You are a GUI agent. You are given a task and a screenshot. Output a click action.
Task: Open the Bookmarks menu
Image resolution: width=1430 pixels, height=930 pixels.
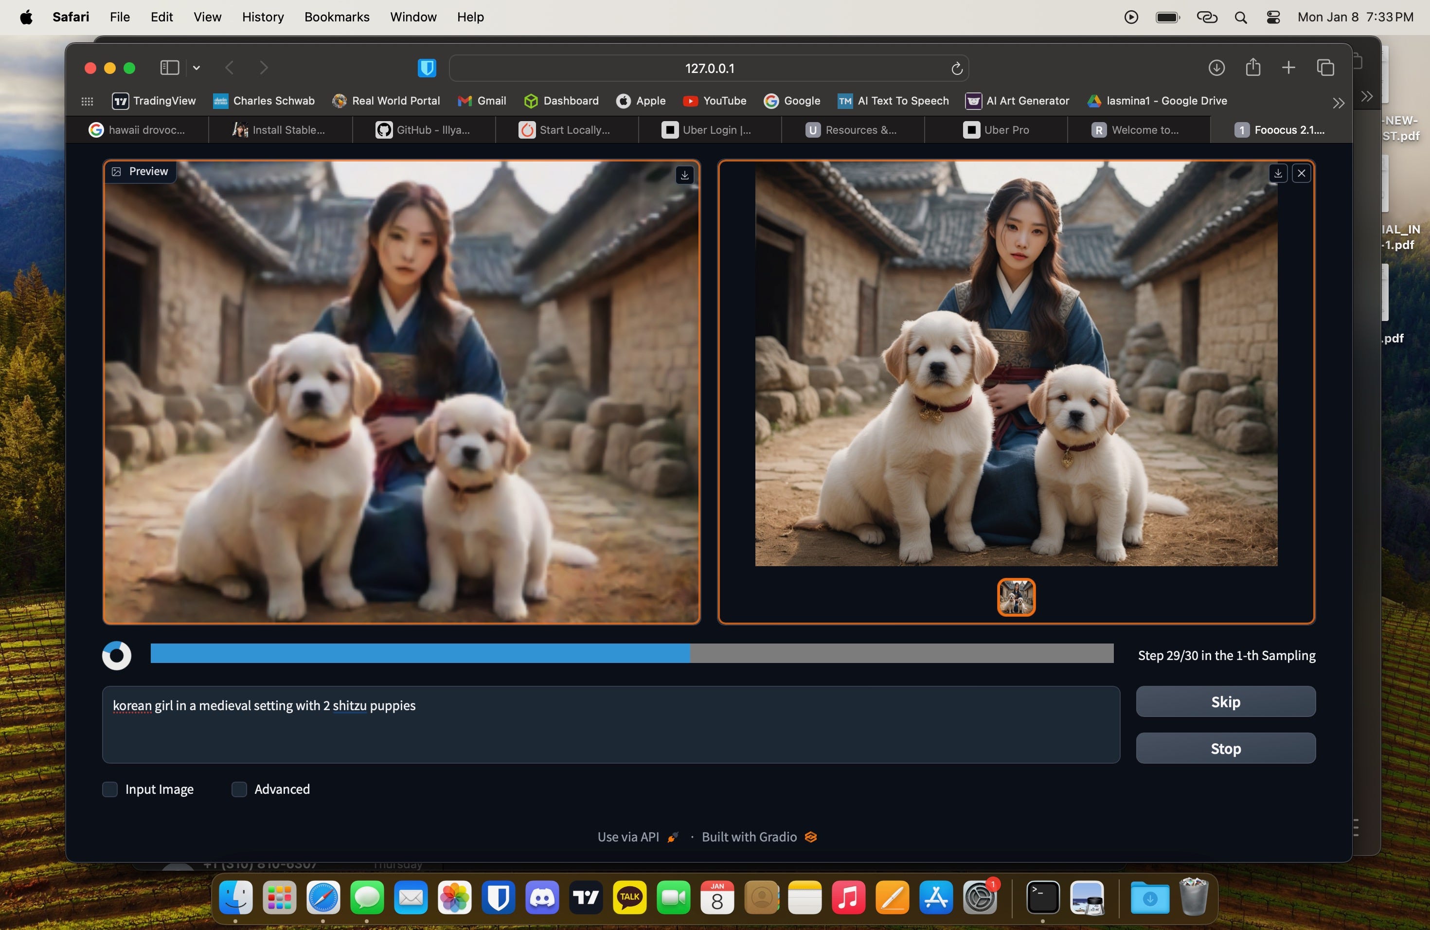point(337,17)
